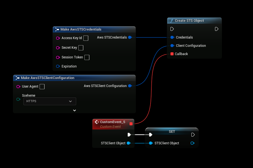Screen dimensions: 253x168
Task: Click the CustomEvent_5 execution output pin
Action: [129, 135]
